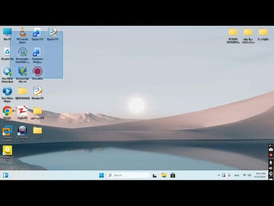274x206 pixels.
Task: Select the video shortcut left of Recover My Files
Action: coord(7,75)
